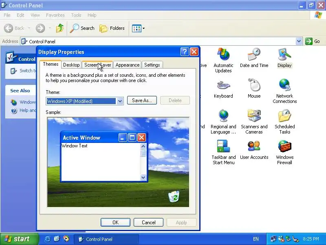
Task: Open the Favorites menu
Action: pos(55,15)
